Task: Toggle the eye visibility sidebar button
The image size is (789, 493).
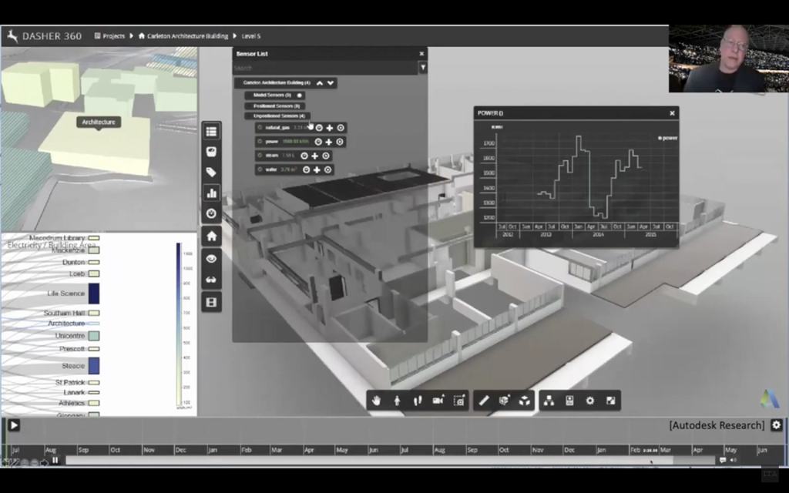Action: click(x=211, y=259)
